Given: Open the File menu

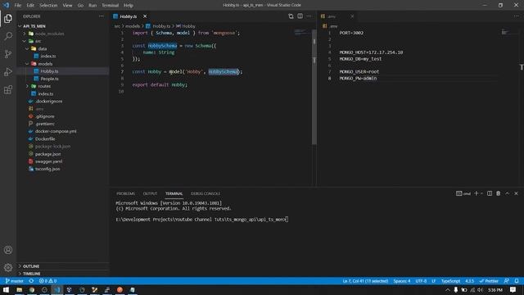Looking at the screenshot, I should [x=18, y=5].
